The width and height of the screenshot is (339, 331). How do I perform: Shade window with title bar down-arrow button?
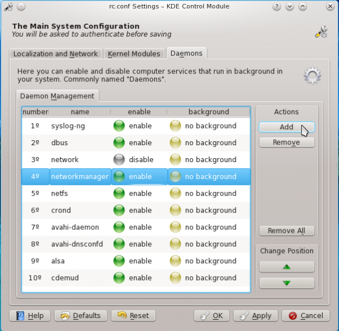coord(289,7)
